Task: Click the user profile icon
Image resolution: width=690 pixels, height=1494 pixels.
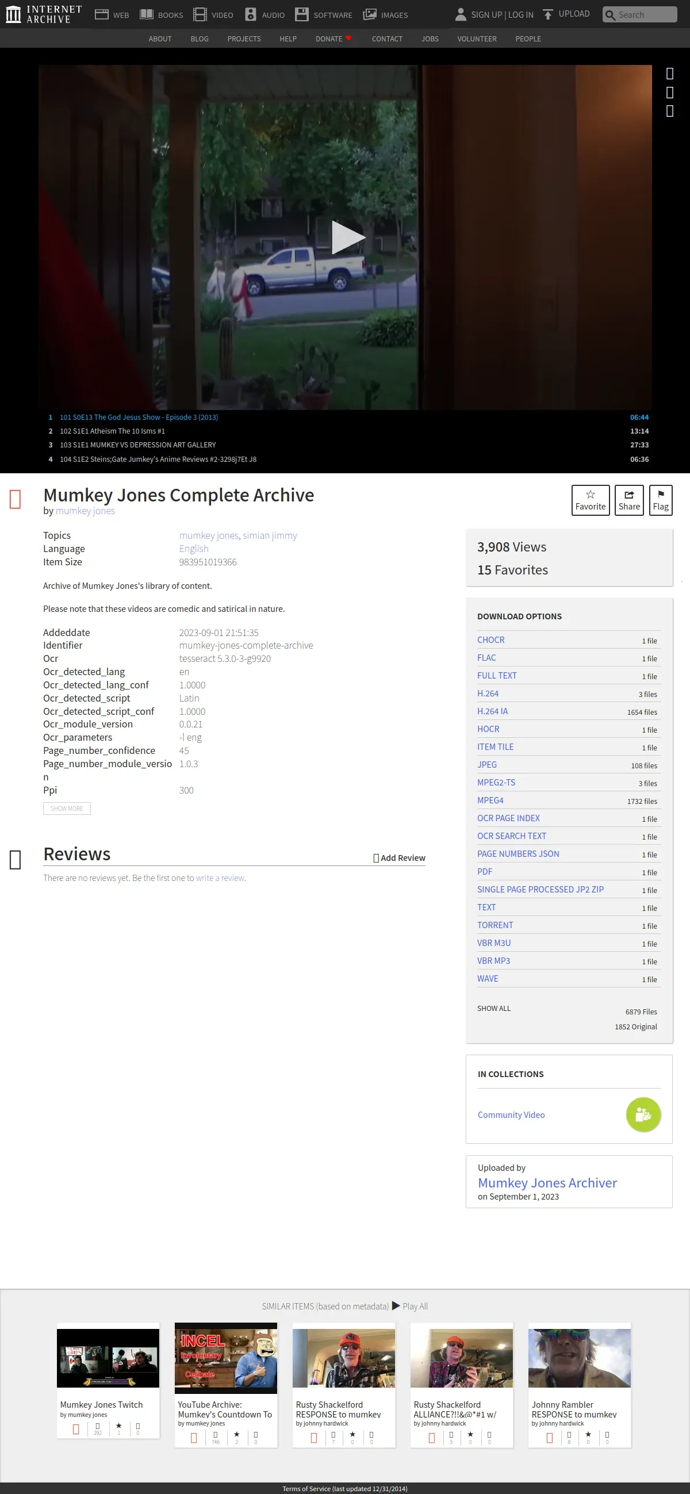Action: pyautogui.click(x=461, y=14)
